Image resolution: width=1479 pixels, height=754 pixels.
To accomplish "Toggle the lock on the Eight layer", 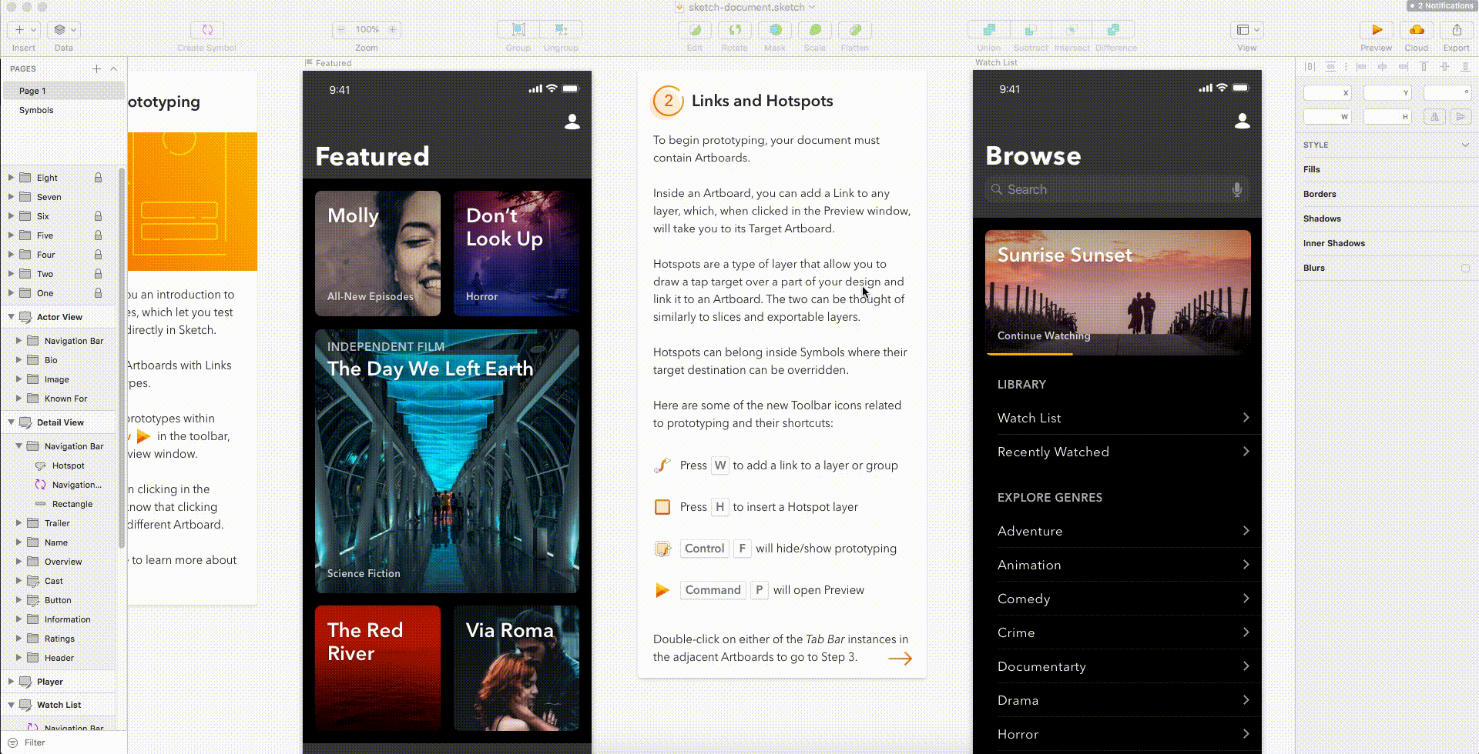I will 98,178.
